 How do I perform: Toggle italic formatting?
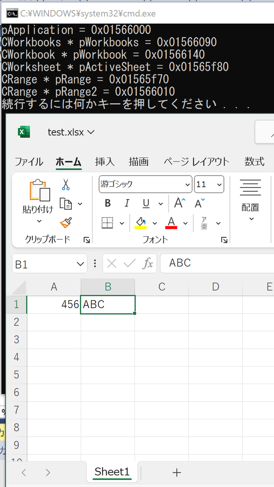127,203
